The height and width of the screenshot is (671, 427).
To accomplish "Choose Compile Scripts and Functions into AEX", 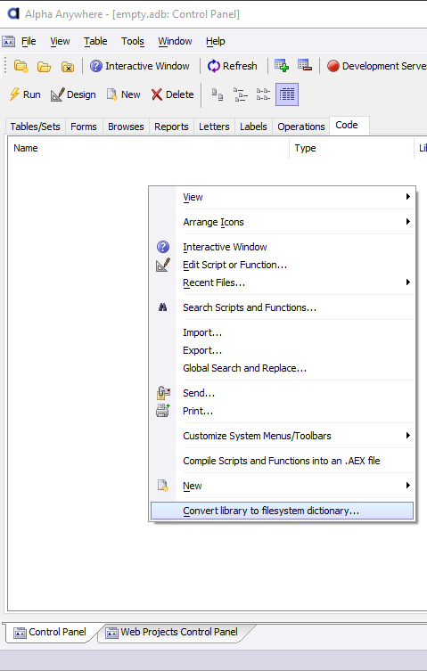I will click(283, 461).
